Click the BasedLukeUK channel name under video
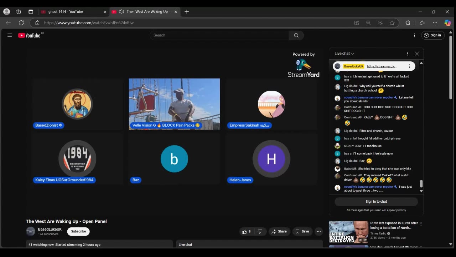 (x=50, y=230)
